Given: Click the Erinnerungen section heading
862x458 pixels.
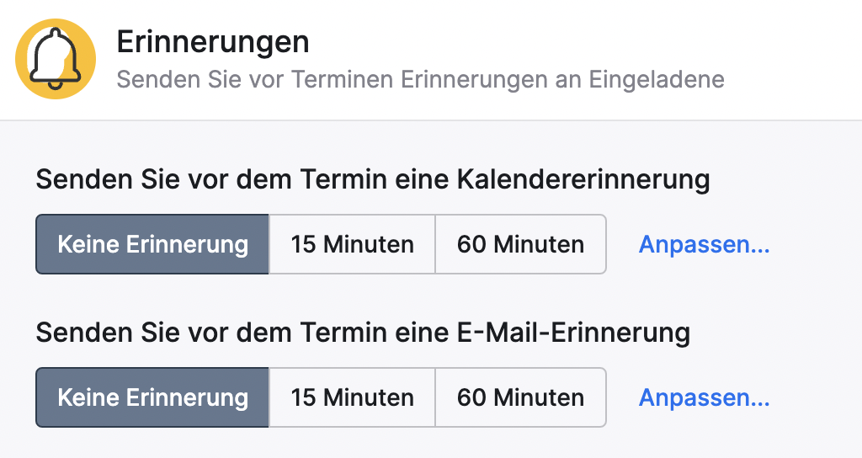Looking at the screenshot, I should point(213,43).
